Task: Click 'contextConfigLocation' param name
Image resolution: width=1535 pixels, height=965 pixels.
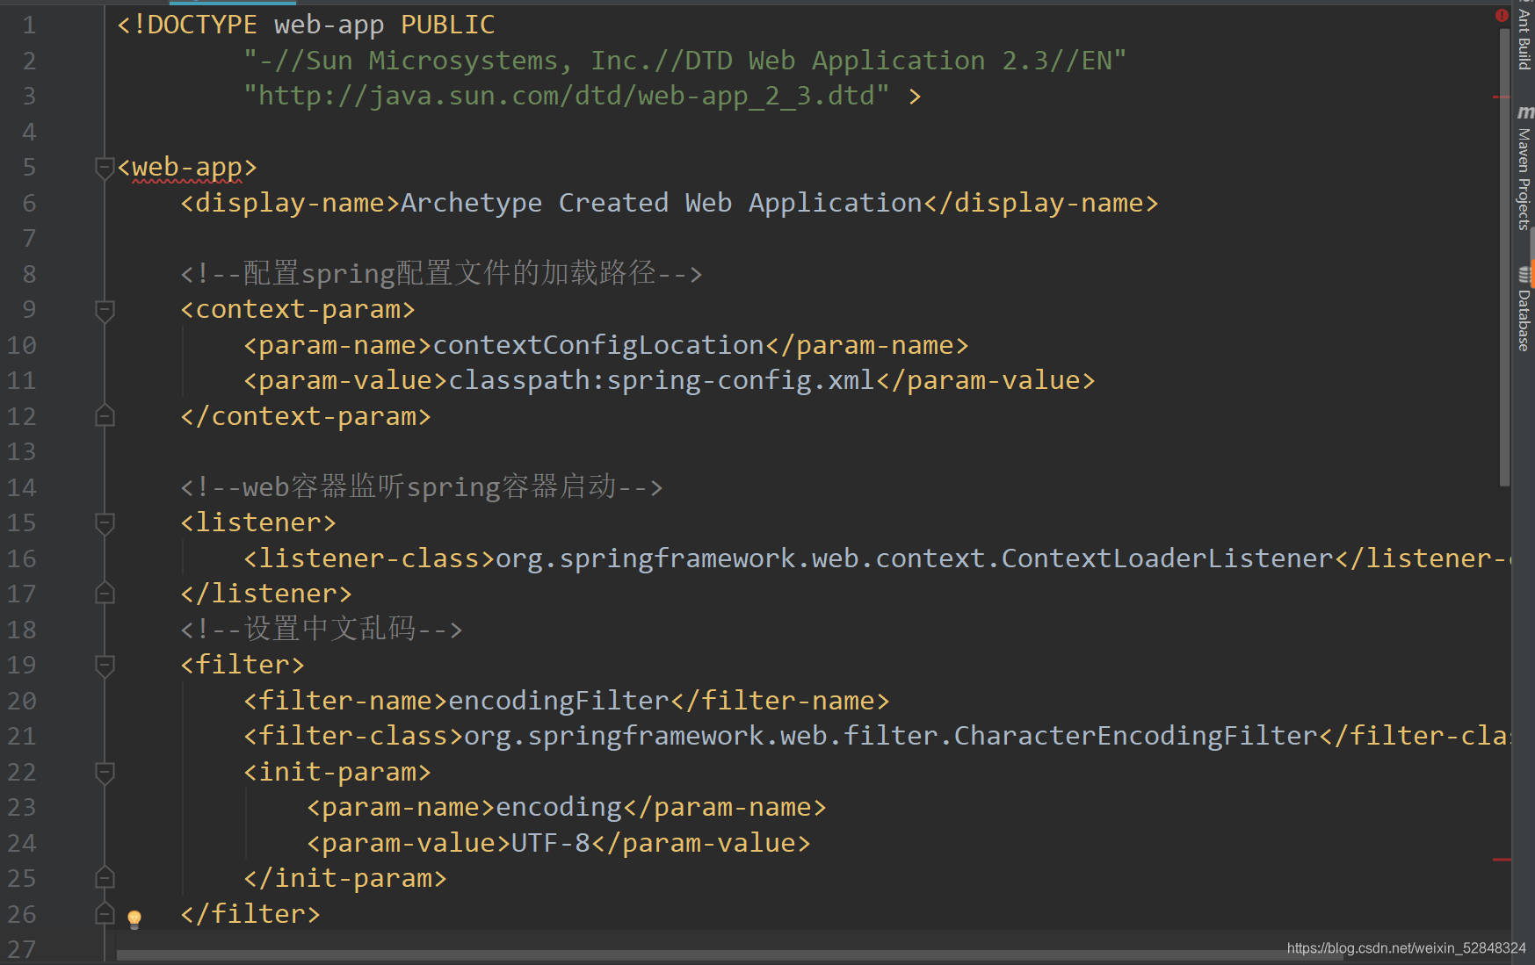Action: coord(598,345)
